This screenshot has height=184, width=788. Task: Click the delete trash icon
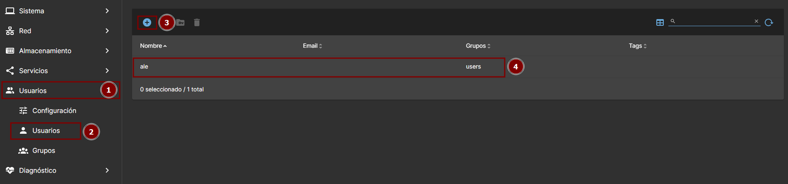tap(197, 22)
